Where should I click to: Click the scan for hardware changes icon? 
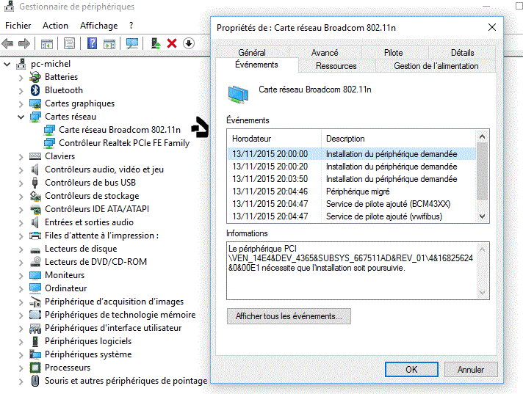[132, 44]
